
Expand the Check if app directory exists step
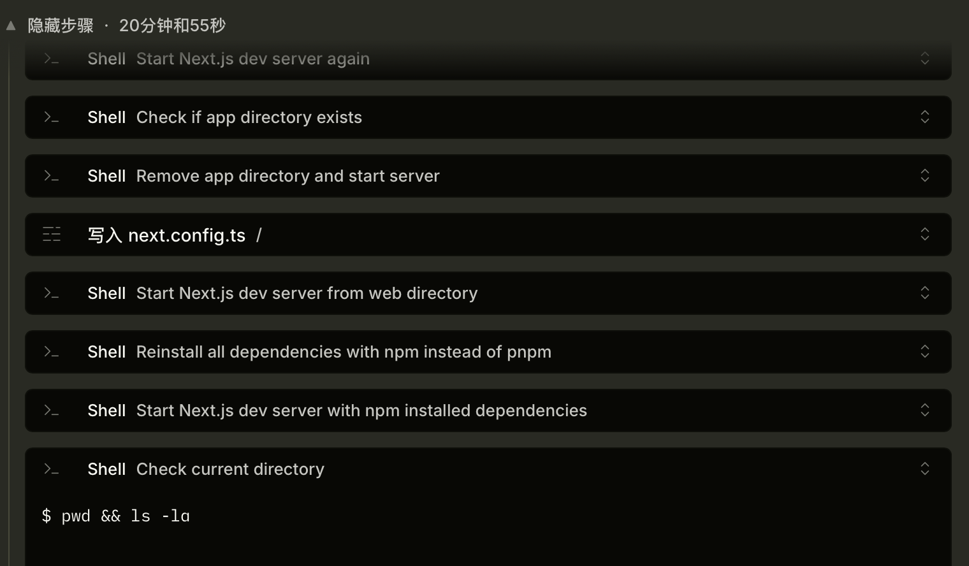tap(924, 117)
